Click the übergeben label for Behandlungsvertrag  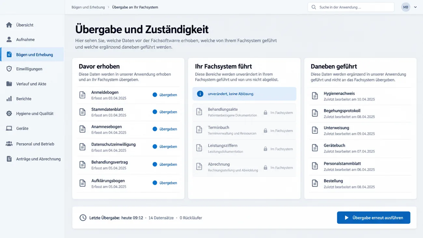point(168,165)
